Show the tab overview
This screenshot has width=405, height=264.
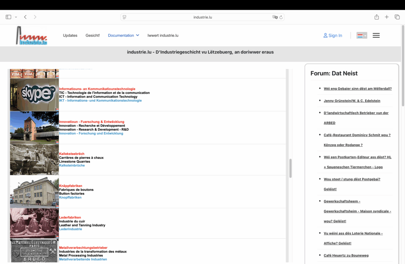397,17
